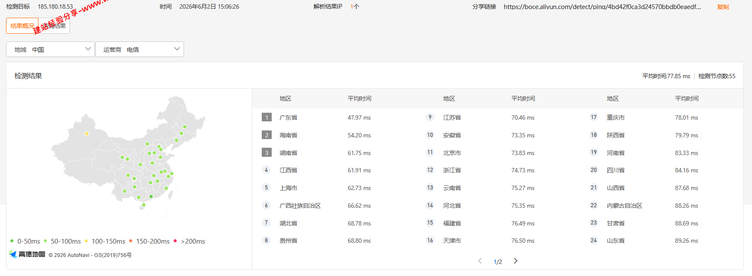Select the 广东省 row text
752x276 pixels.
pyautogui.click(x=288, y=117)
